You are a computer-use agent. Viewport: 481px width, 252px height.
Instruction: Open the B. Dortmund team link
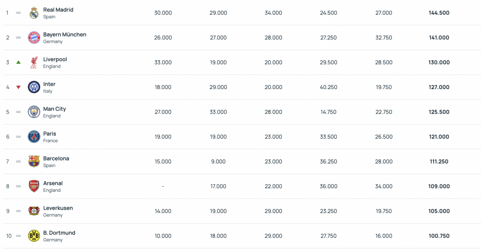click(x=59, y=233)
